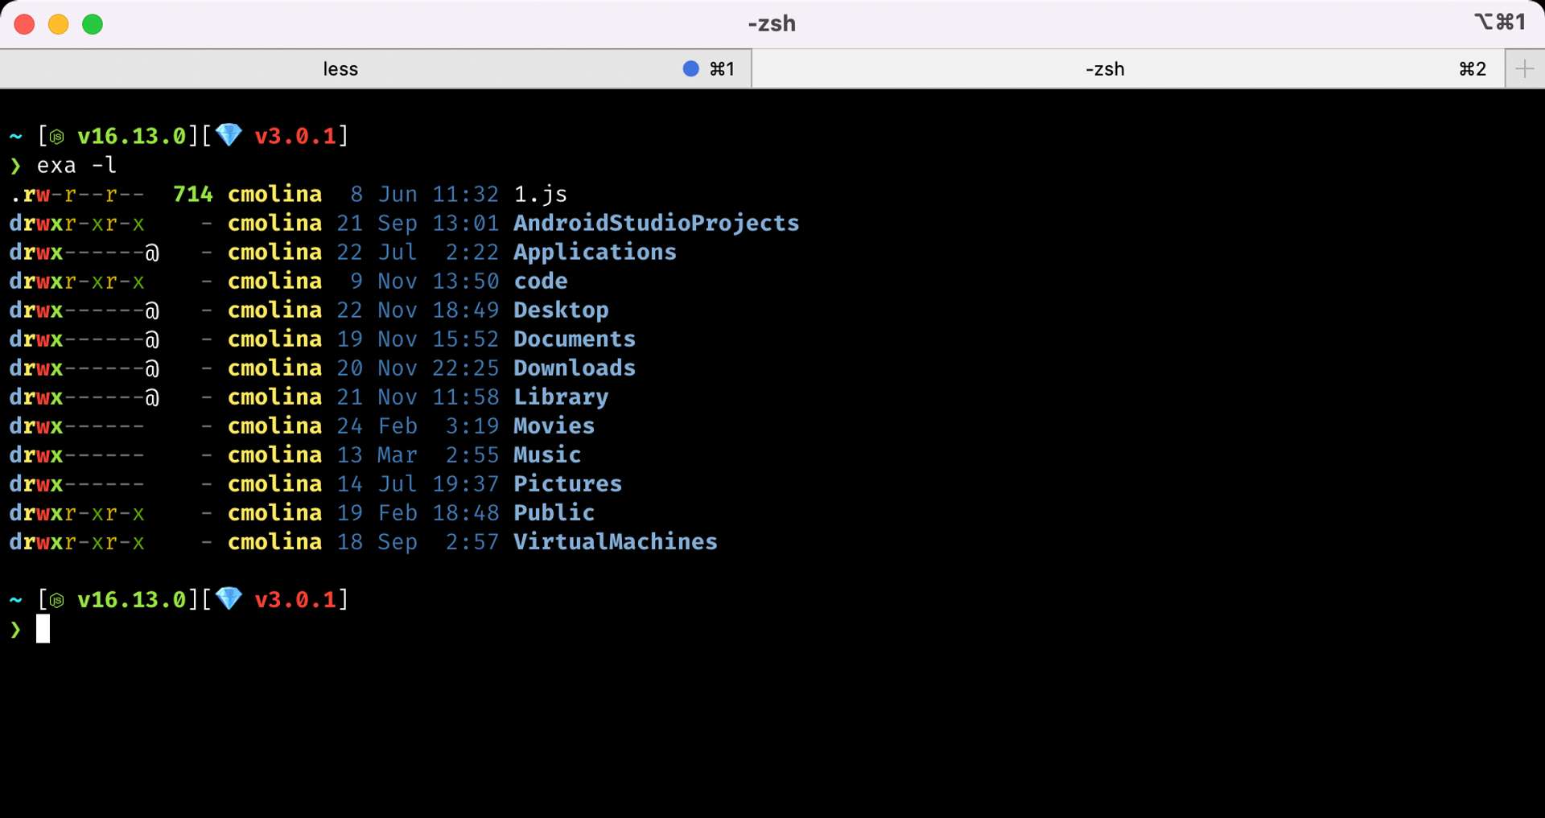1545x818 pixels.
Task: Switch to the less tab
Action: point(340,69)
